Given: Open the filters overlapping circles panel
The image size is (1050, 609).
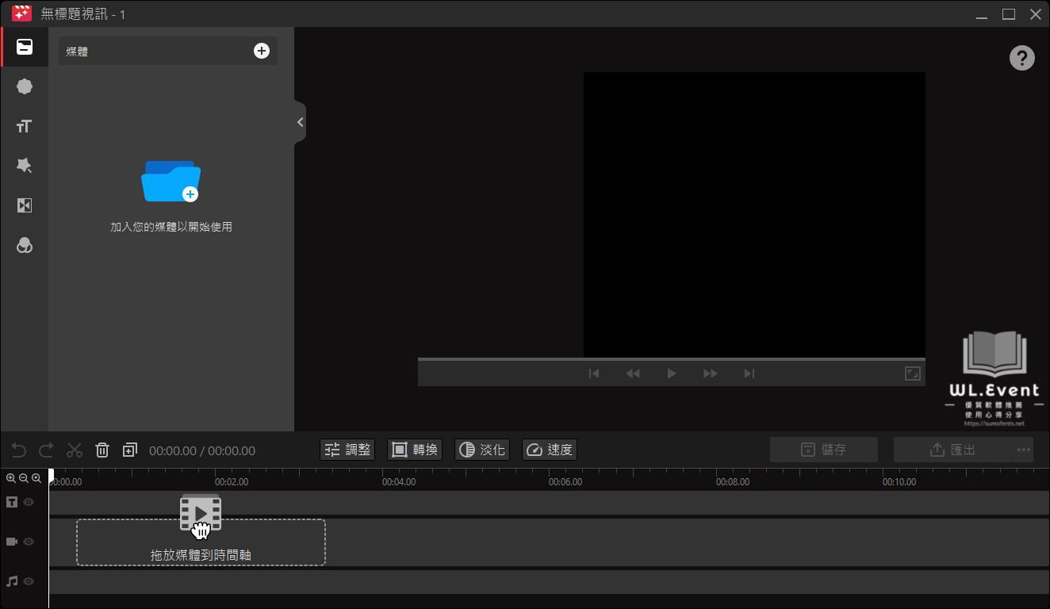Looking at the screenshot, I should click(25, 246).
